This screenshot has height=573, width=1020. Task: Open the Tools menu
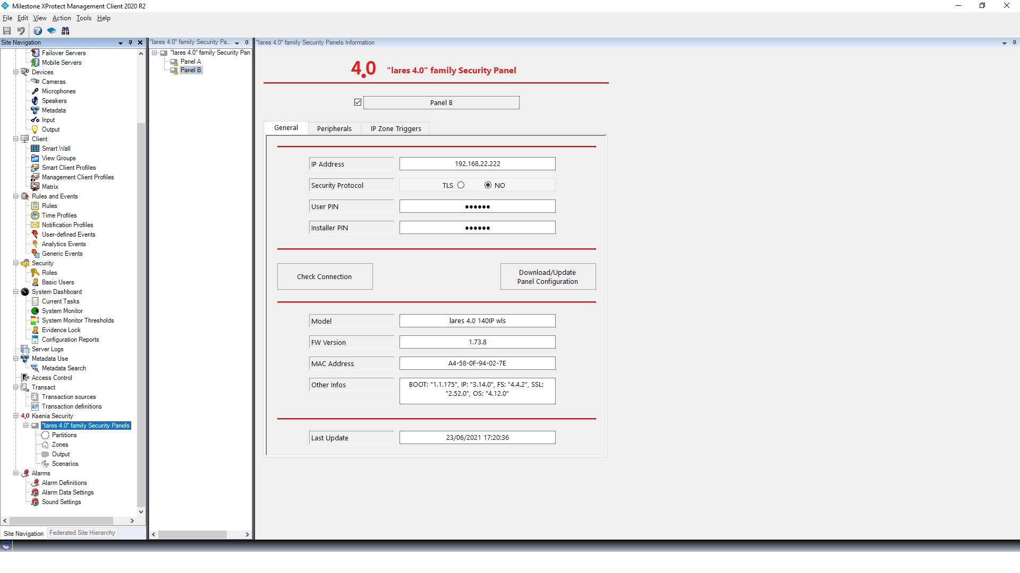point(83,18)
